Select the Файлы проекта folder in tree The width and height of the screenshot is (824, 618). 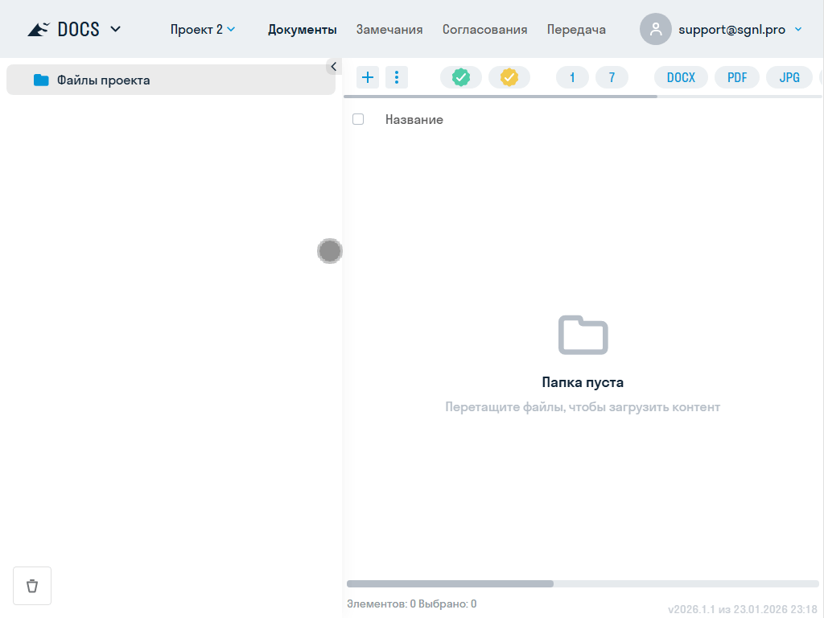pos(103,80)
